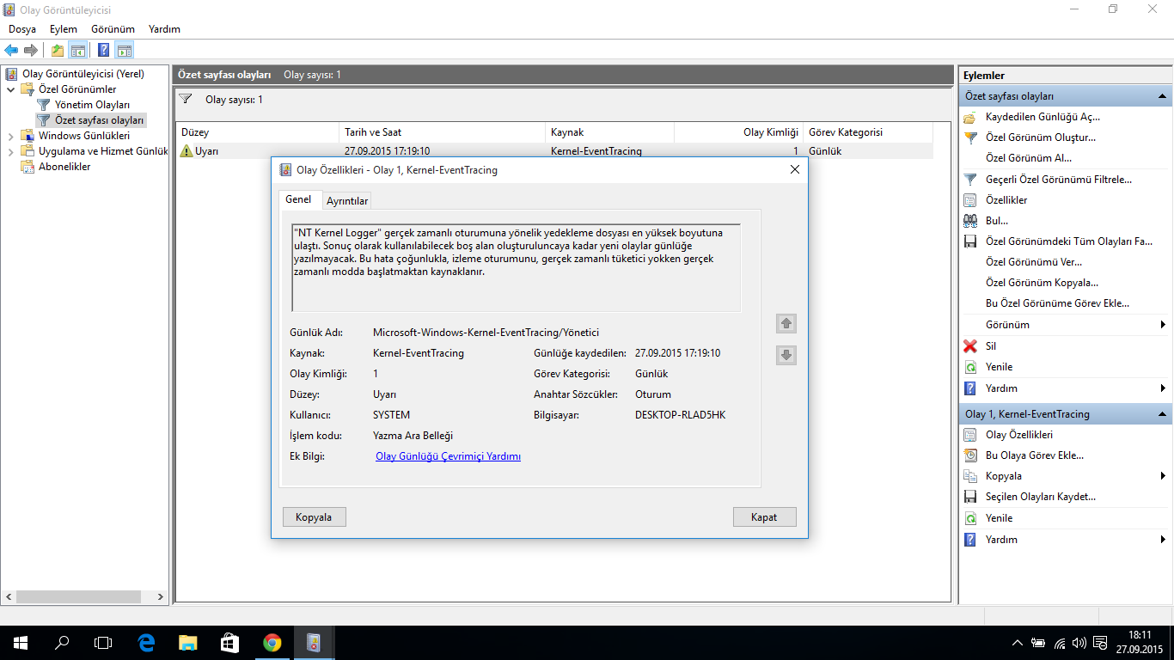Click the Event Viewer taskbar icon
The width and height of the screenshot is (1174, 660).
point(314,643)
